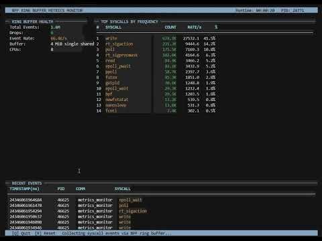Select the getpid syscall in row 9
The width and height of the screenshot is (322, 241).
[x=112, y=83]
